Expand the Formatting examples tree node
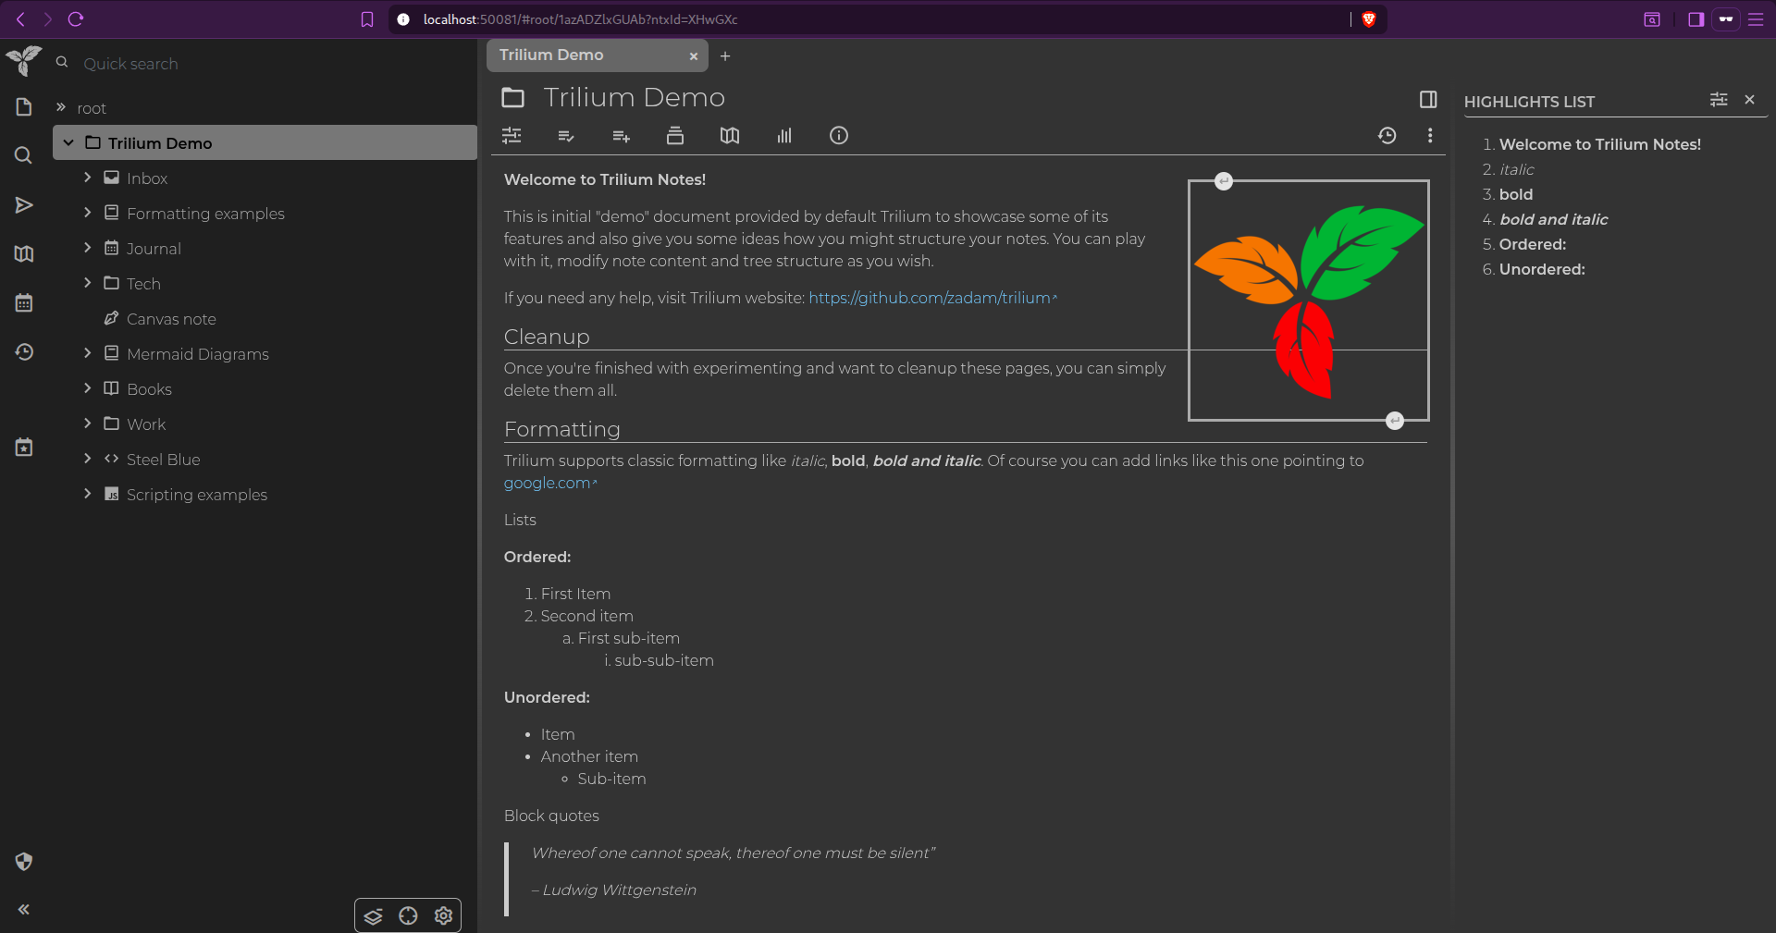1776x933 pixels. (88, 213)
